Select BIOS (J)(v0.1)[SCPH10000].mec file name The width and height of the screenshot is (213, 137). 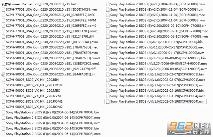(157, 47)
